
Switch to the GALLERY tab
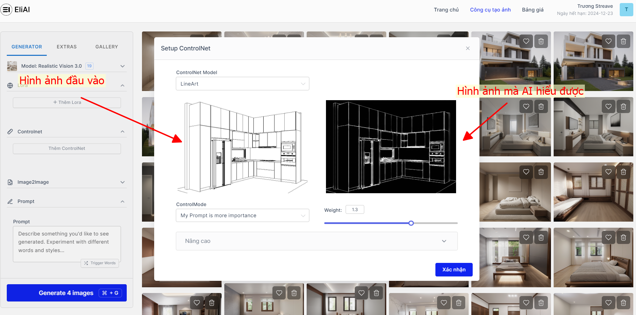[x=106, y=47]
